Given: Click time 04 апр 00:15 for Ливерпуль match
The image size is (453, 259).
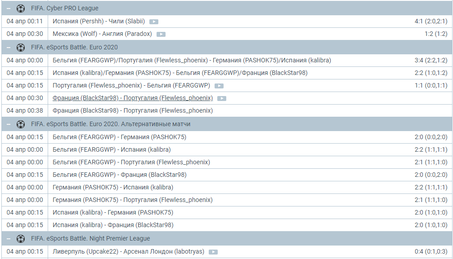Looking at the screenshot, I should point(25,251).
